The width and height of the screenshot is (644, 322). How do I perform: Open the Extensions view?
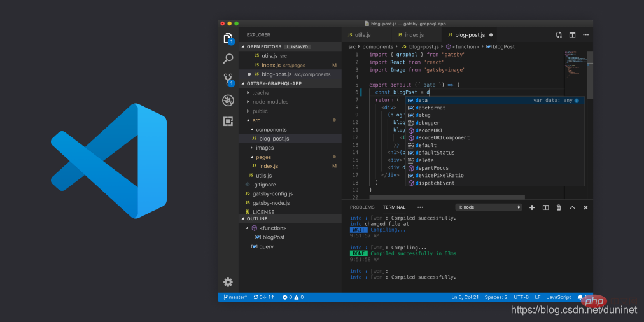pos(228,121)
